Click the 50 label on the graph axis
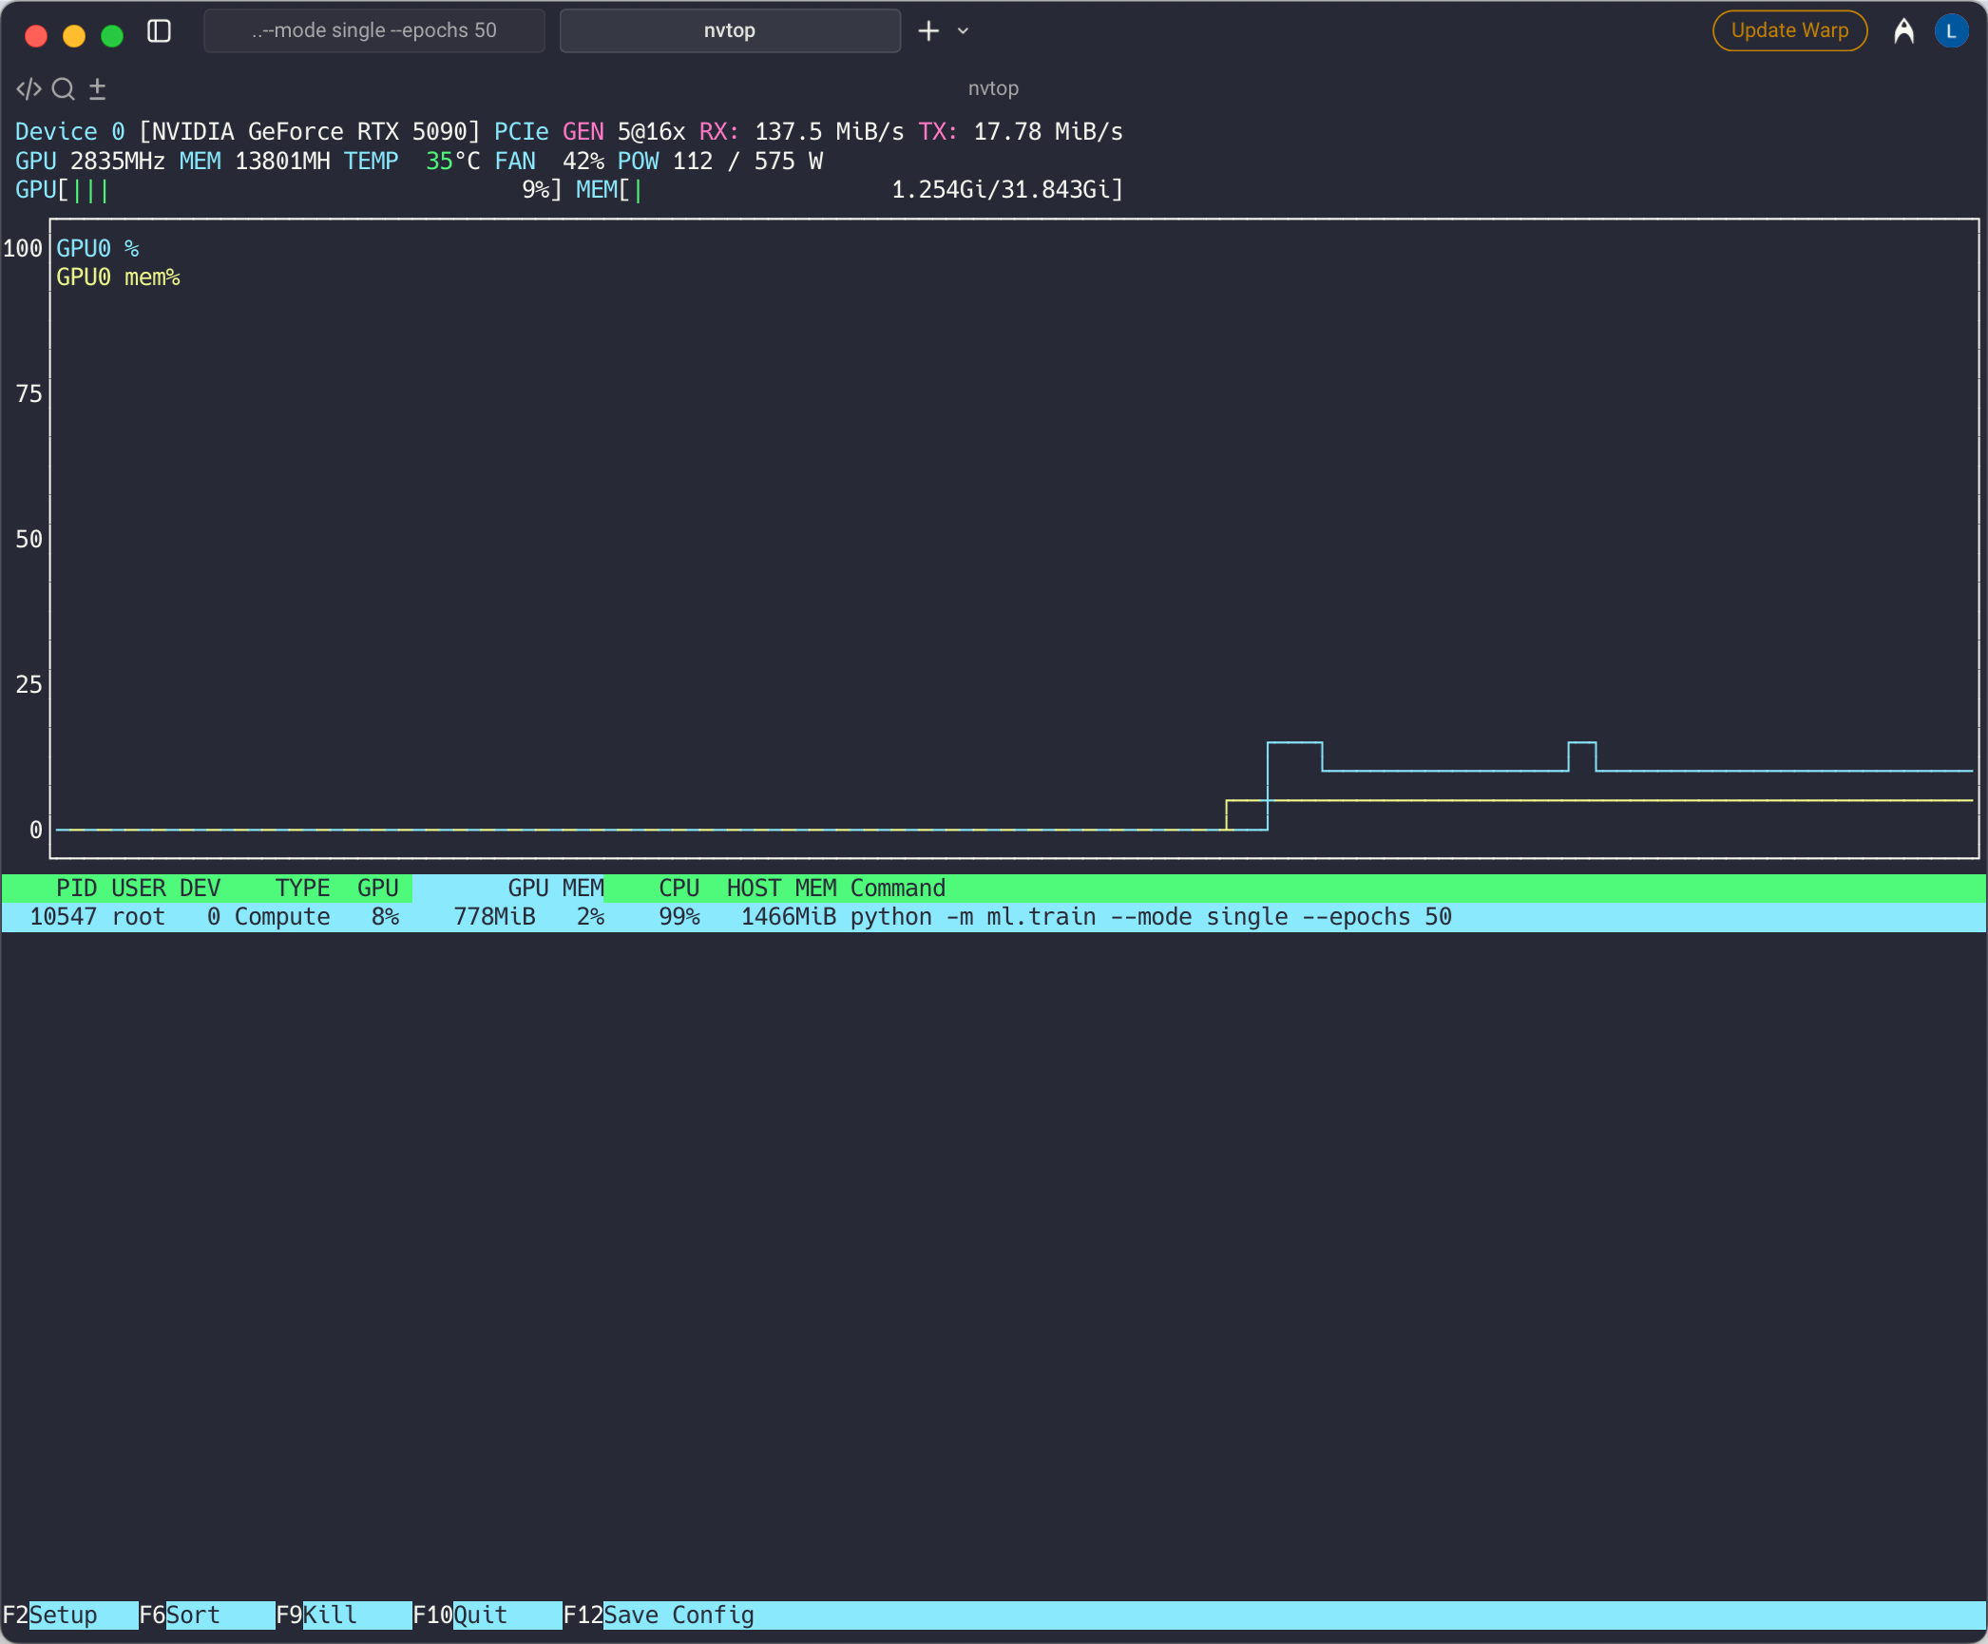 29,540
